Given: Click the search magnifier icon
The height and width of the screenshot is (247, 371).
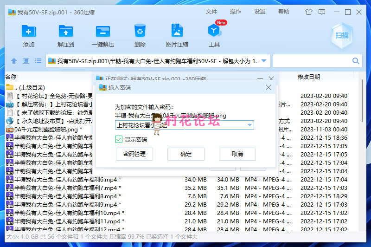Looking at the screenshot, I should (x=356, y=61).
